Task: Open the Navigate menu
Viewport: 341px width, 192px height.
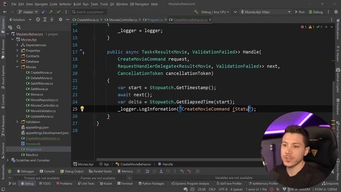Action: click(41, 4)
